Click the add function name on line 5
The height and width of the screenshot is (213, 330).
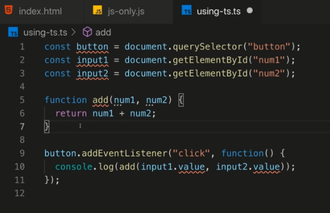click(x=100, y=100)
